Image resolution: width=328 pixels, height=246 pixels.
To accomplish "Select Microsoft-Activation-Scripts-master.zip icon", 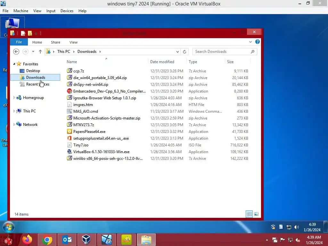I will 70,118.
